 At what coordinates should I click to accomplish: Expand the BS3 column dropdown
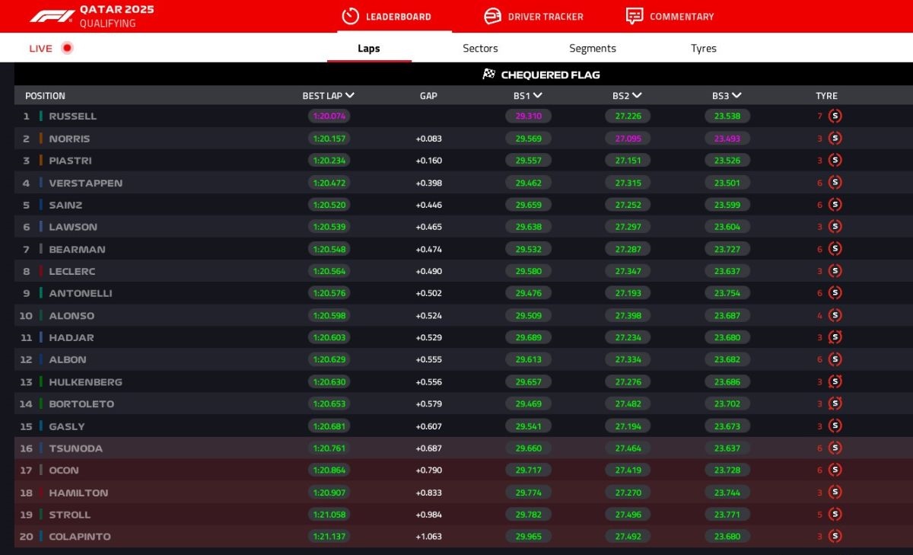pos(736,96)
